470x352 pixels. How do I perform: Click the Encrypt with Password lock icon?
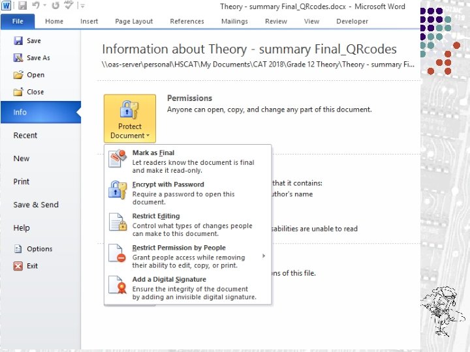pyautogui.click(x=117, y=190)
